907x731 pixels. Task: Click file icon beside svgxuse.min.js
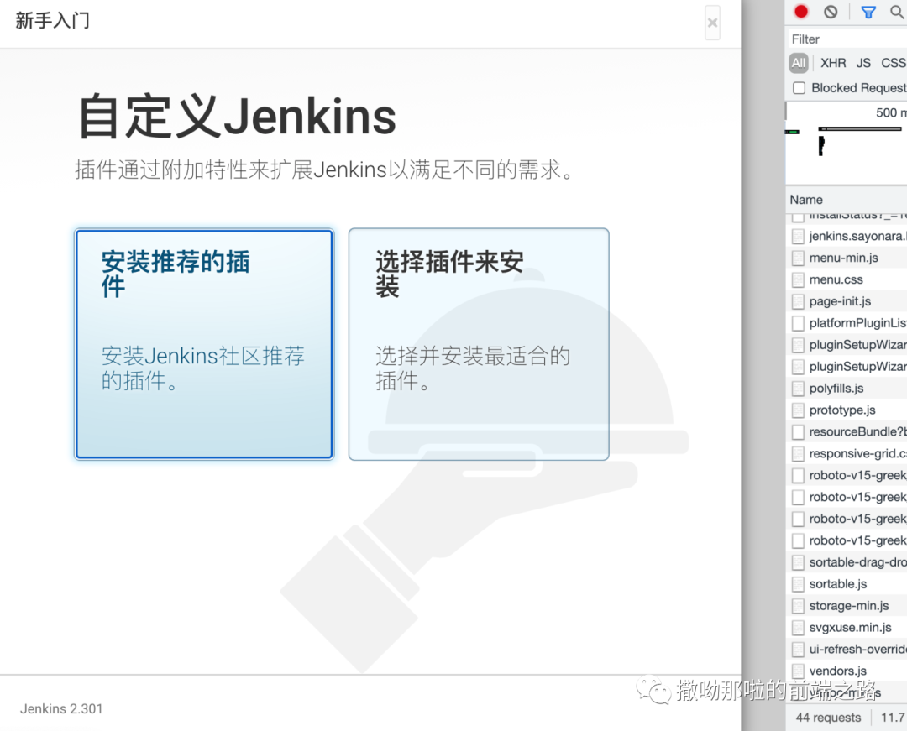(799, 628)
